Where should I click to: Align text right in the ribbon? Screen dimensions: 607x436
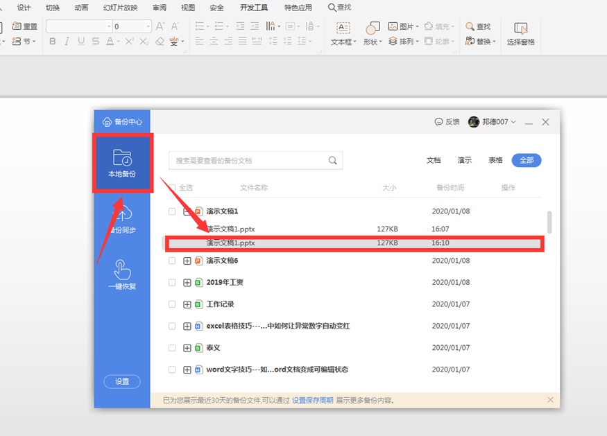coord(228,41)
